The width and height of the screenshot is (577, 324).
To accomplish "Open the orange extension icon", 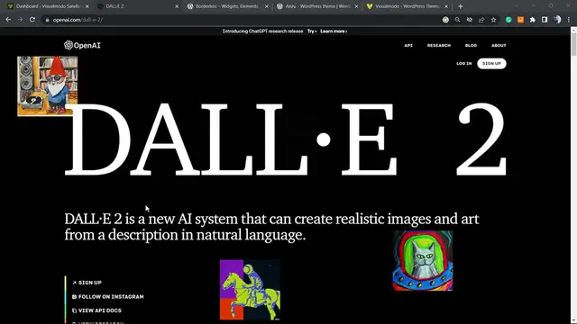I will pos(521,20).
